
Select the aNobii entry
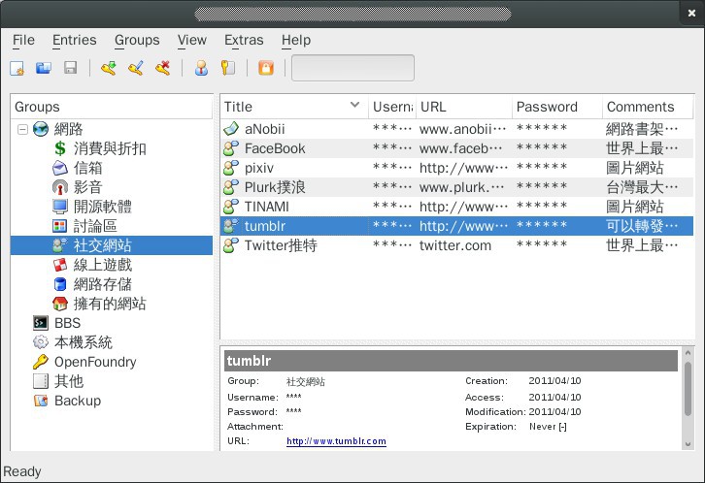(x=456, y=129)
